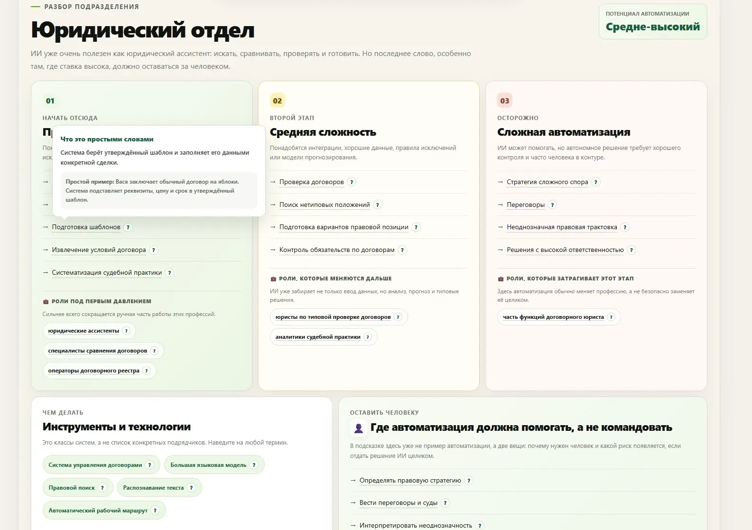Click the help icon next to Поиск нетиповых положений
752x530 pixels.
(378, 205)
